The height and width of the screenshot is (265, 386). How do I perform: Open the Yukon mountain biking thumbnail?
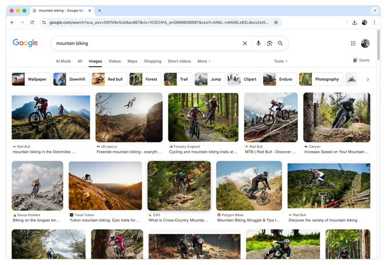coord(105,186)
